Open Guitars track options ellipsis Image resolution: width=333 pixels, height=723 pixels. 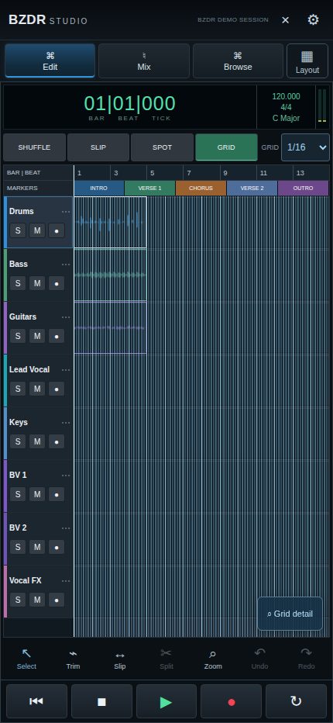click(66, 317)
